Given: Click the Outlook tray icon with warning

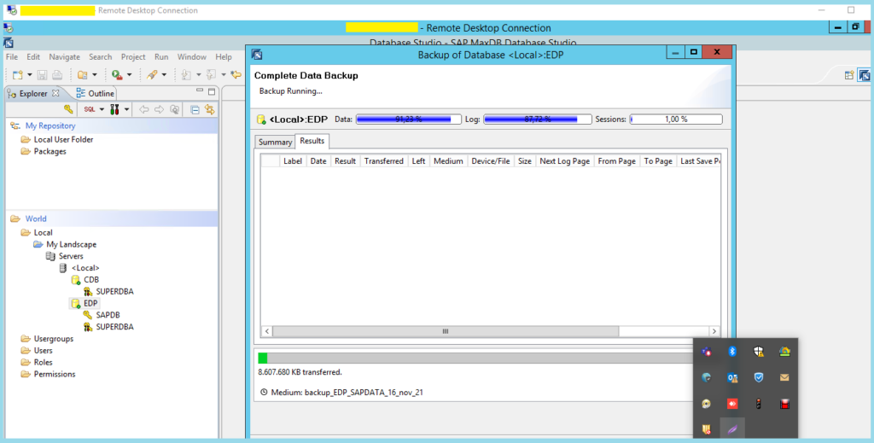Looking at the screenshot, I should pyautogui.click(x=732, y=377).
